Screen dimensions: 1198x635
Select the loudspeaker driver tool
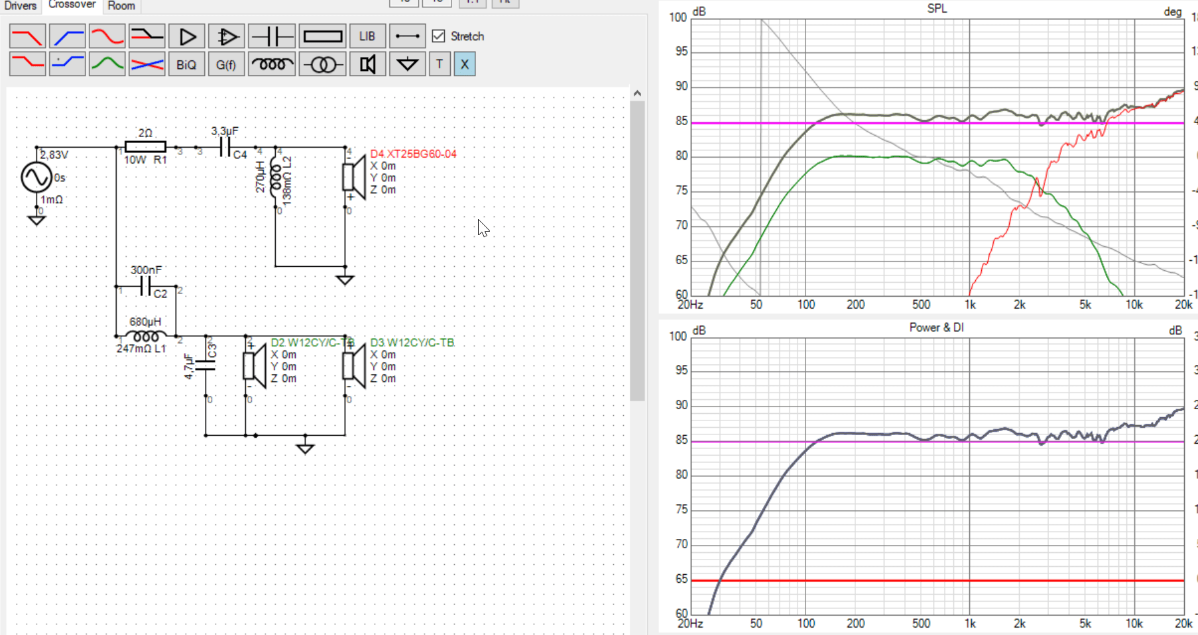pyautogui.click(x=367, y=64)
